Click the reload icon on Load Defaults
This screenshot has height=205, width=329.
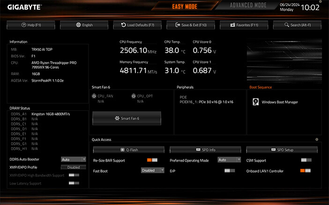[123, 25]
